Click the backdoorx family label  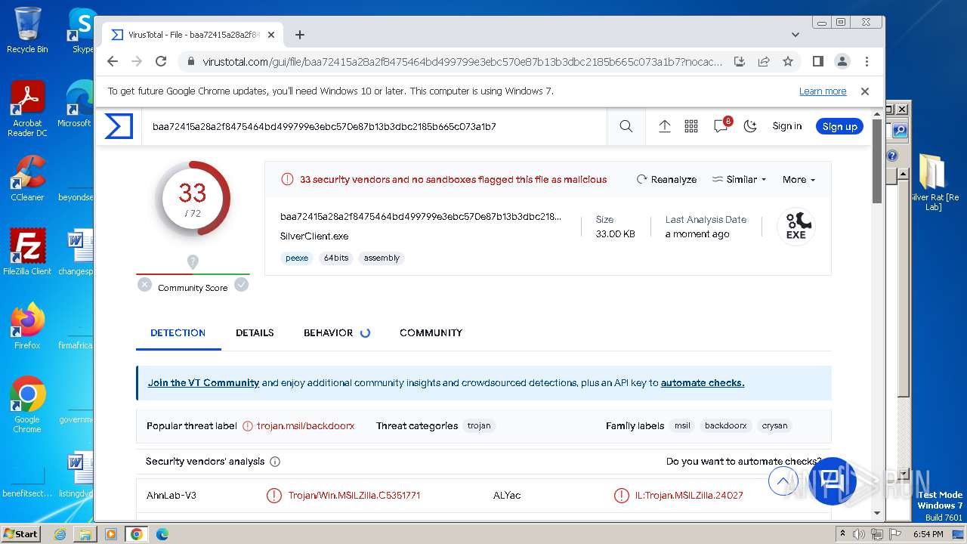tap(725, 425)
